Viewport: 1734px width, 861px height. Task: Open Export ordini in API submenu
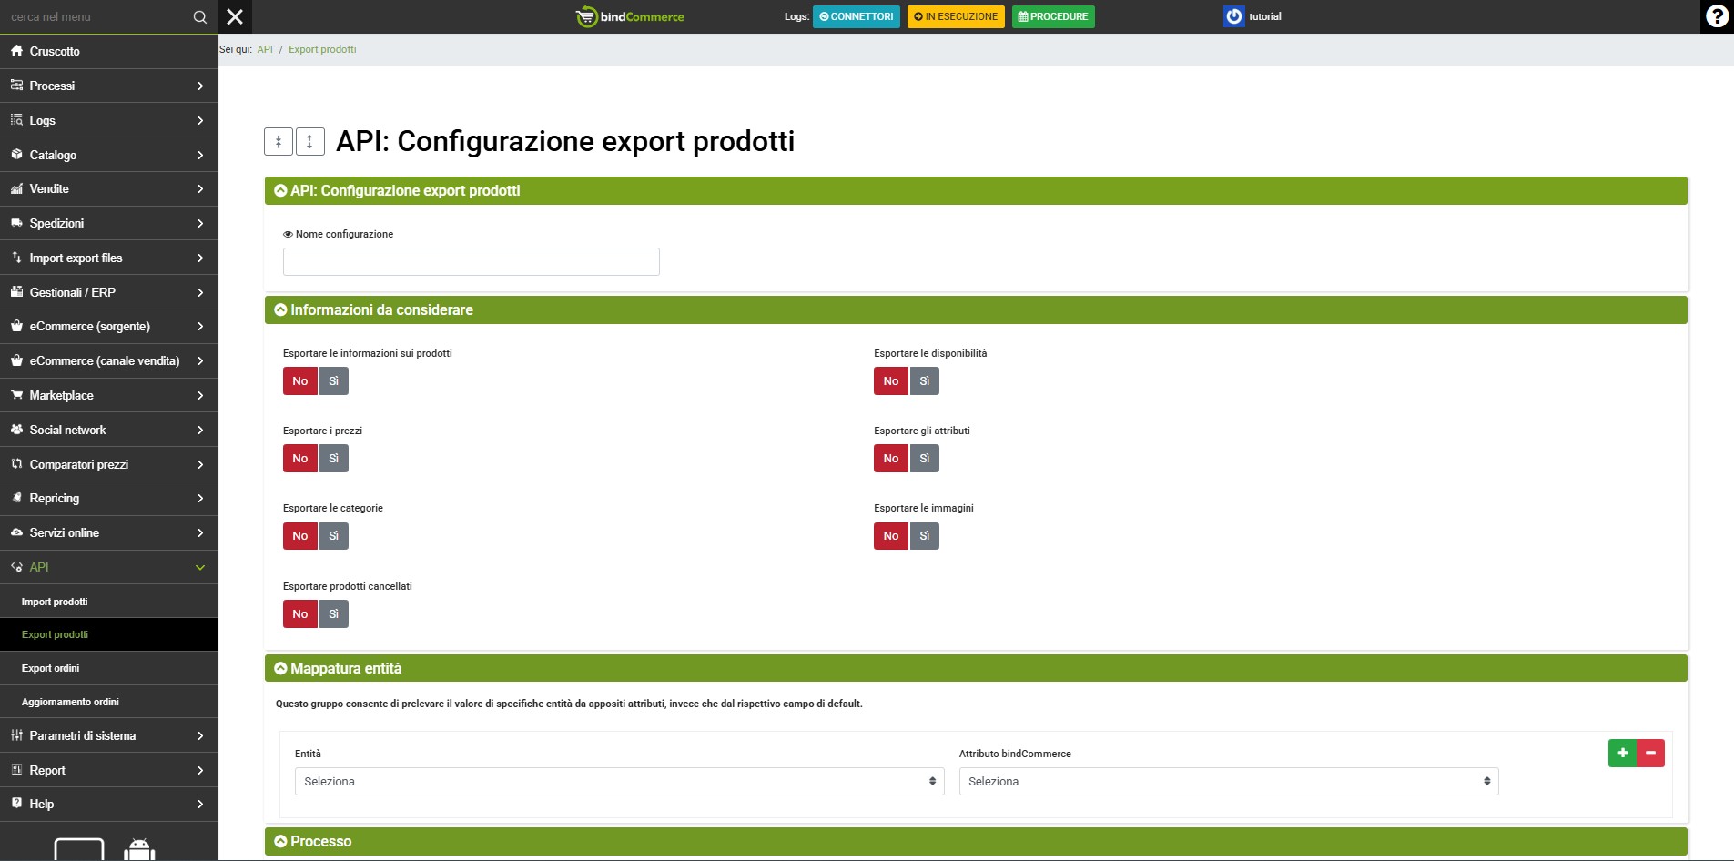tap(51, 668)
